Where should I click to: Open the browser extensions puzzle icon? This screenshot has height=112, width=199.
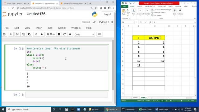click(105, 8)
